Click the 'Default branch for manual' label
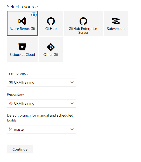Viewport: 141px width, 162px height. pos(40,118)
